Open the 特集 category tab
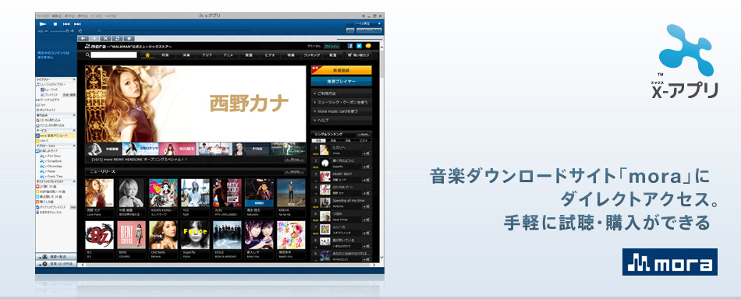This screenshot has height=299, width=741. (x=291, y=55)
